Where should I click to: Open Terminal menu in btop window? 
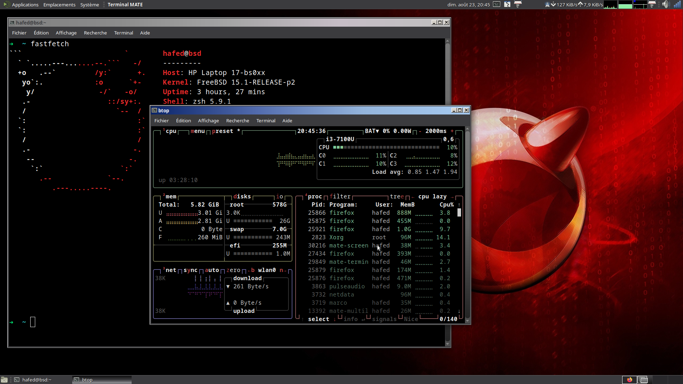[266, 121]
